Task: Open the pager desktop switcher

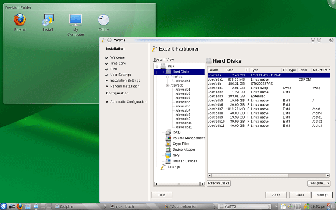Action: click(46, 206)
